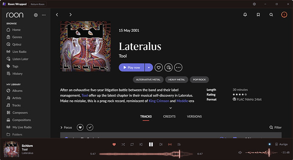This screenshot has width=293, height=160.
Task: Open the Tool link in the description
Action: (85, 96)
